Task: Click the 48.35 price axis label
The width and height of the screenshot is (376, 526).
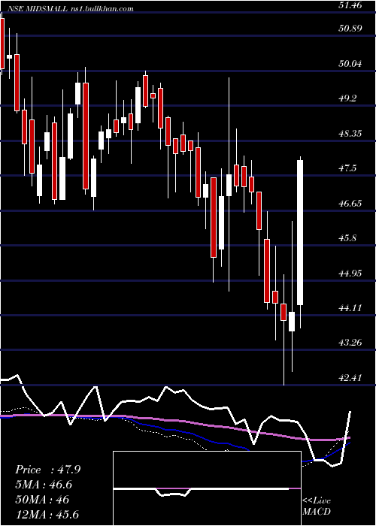Action: click(350, 134)
